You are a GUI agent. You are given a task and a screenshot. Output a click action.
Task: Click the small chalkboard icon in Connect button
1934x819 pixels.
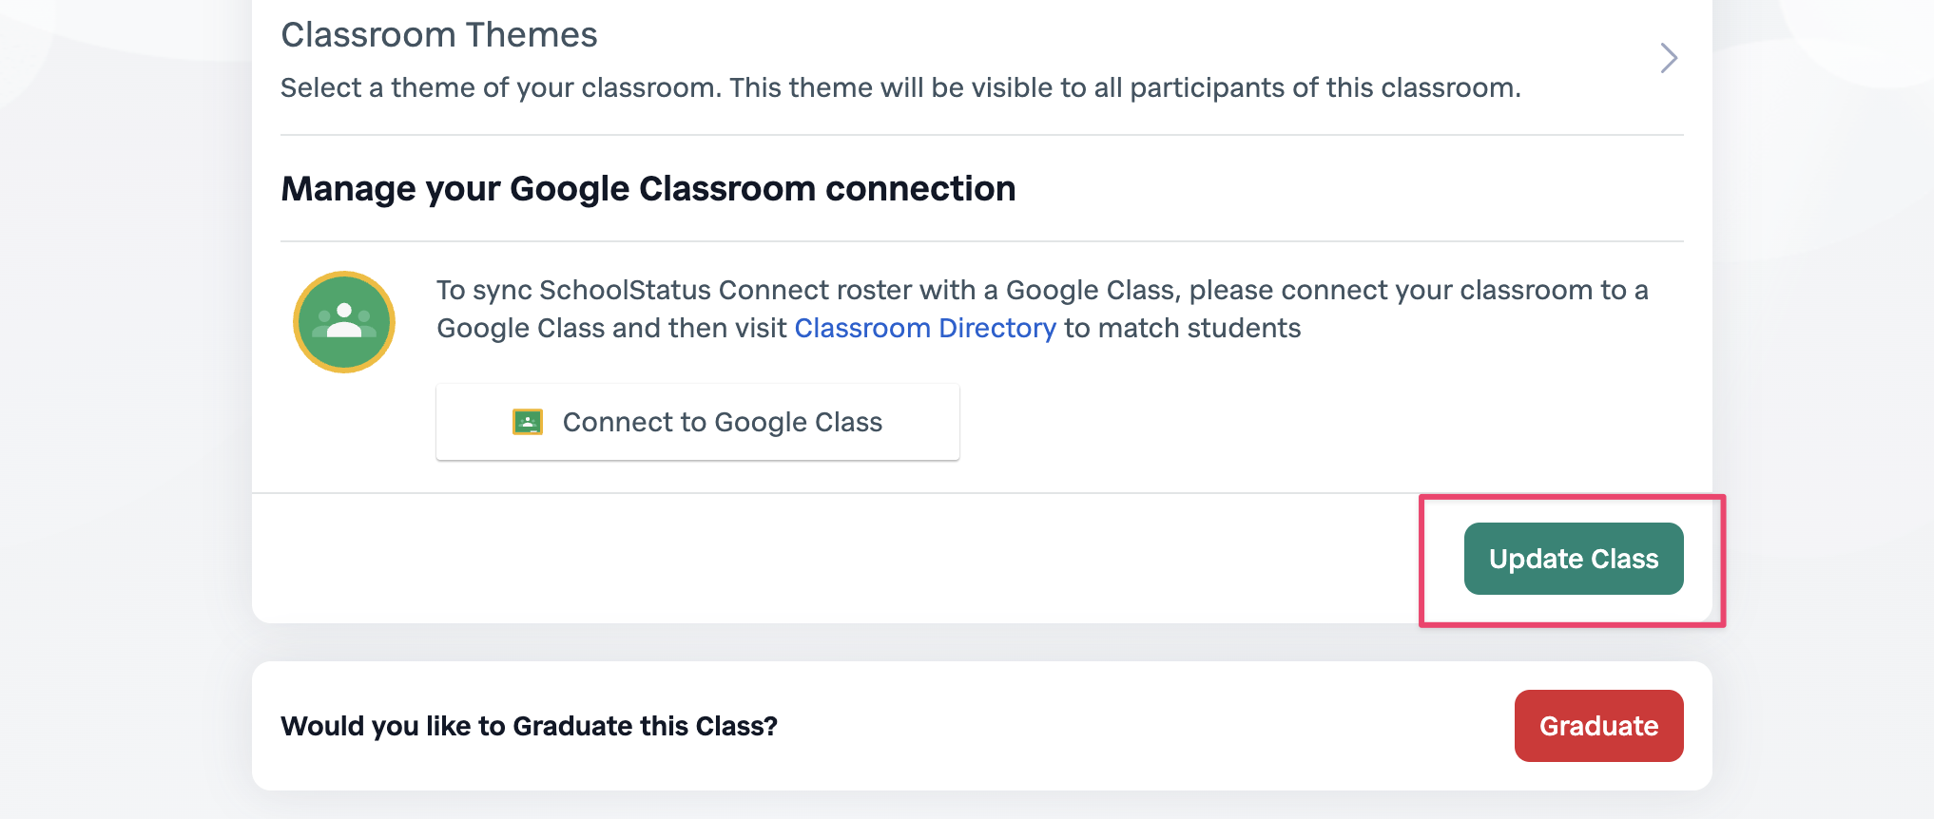pyautogui.click(x=528, y=422)
